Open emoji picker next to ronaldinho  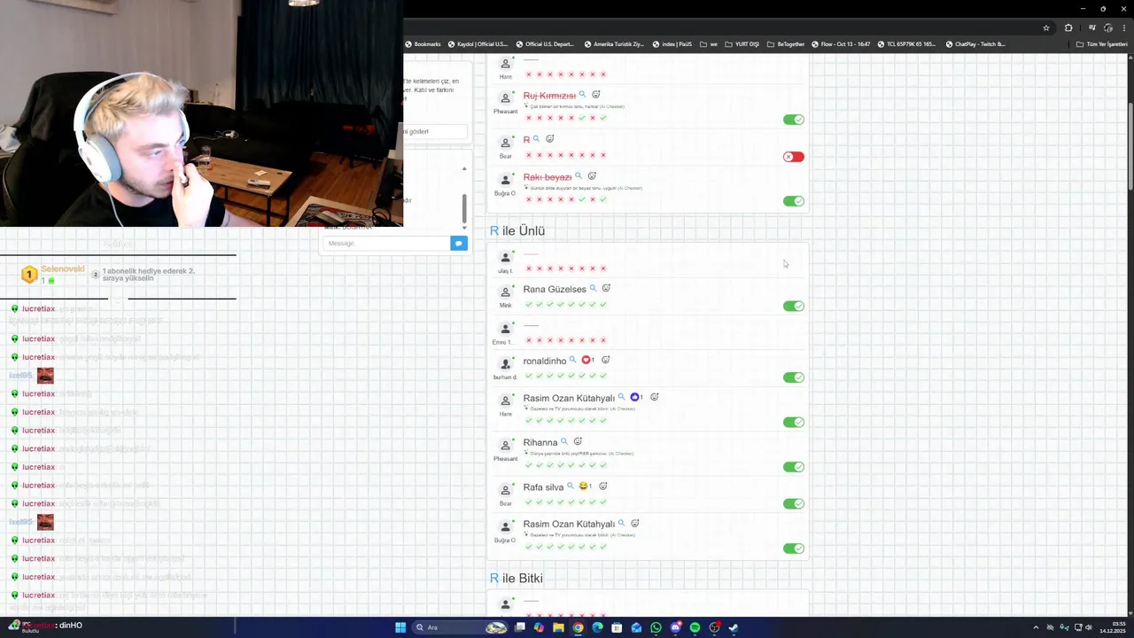point(606,360)
